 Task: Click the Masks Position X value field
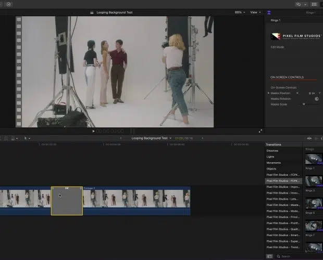(312, 93)
